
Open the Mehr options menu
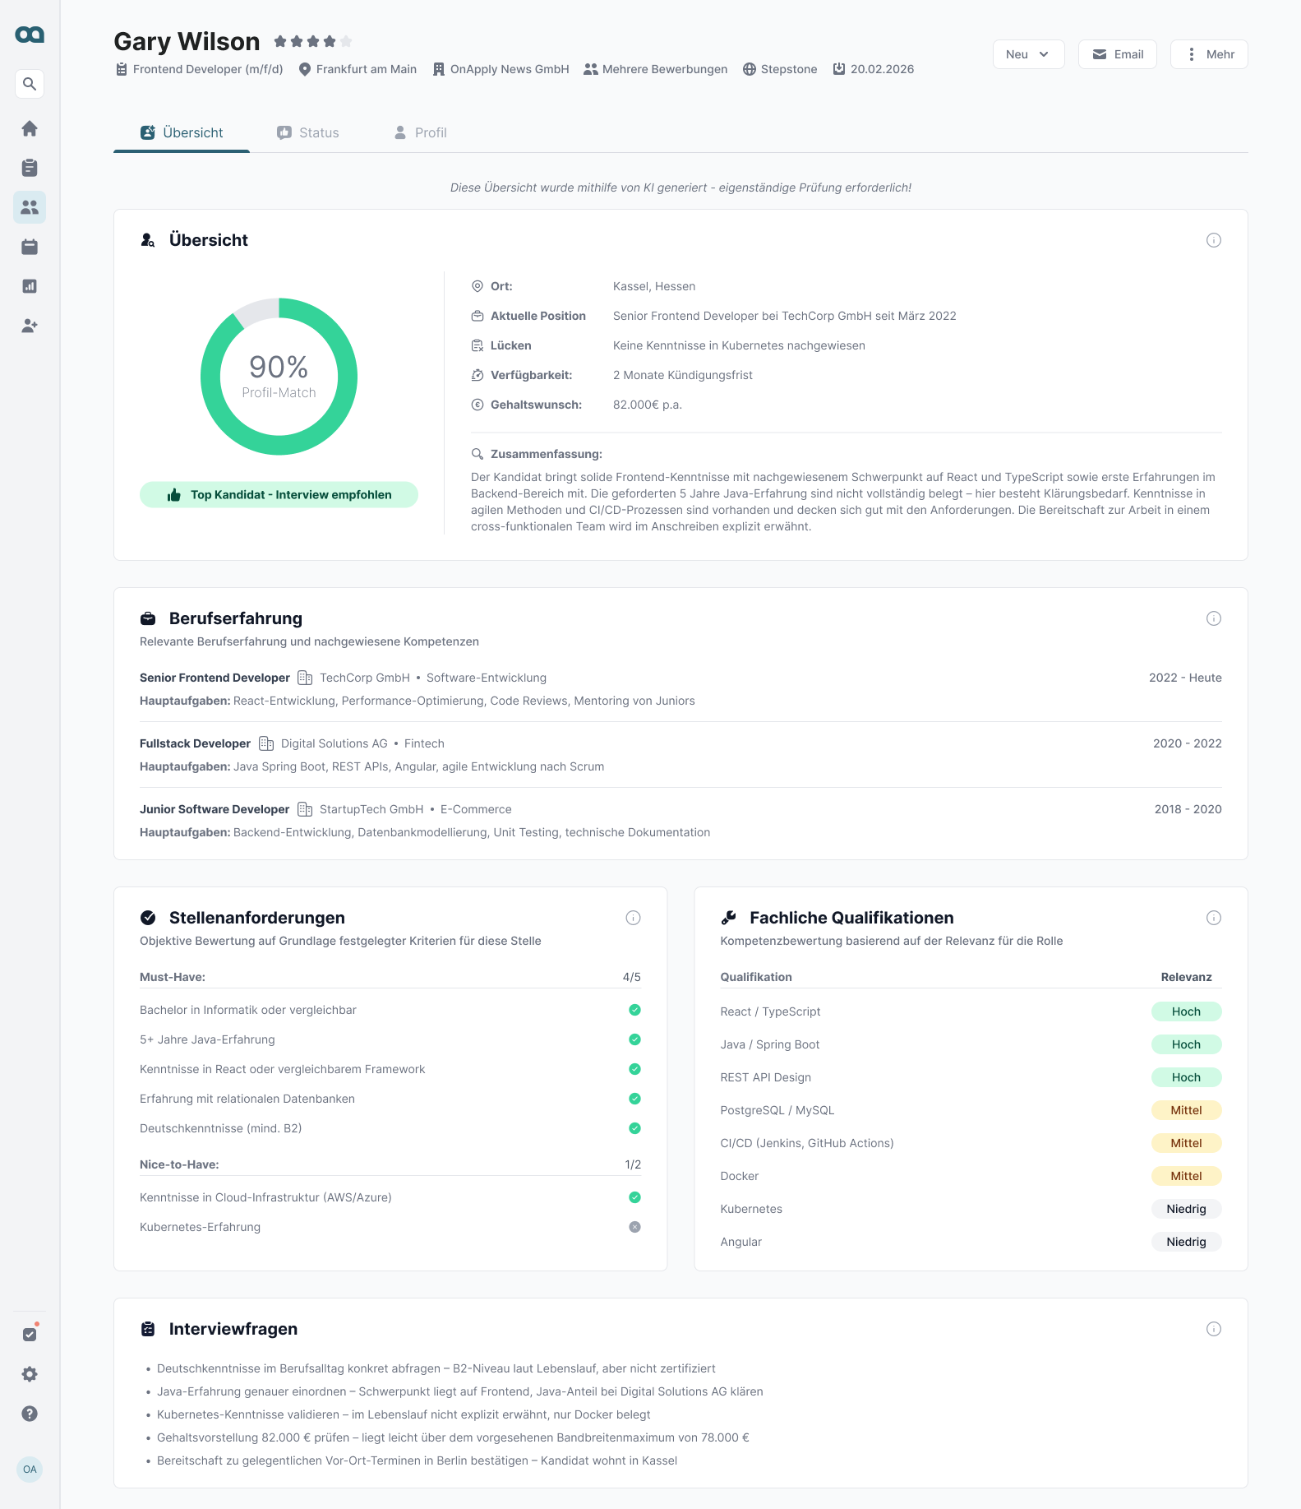point(1209,54)
